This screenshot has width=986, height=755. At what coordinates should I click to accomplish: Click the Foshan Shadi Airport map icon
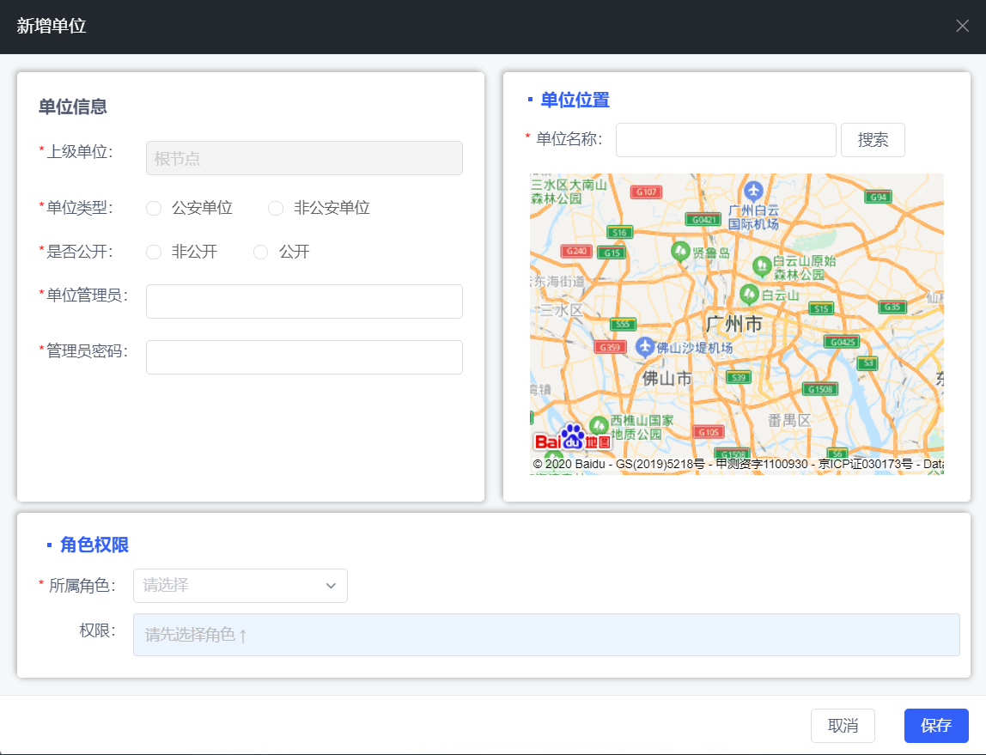pyautogui.click(x=646, y=347)
